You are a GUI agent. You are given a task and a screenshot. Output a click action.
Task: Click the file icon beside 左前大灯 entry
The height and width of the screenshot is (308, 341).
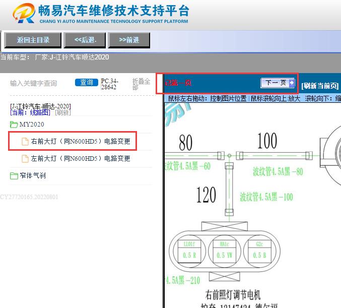(25, 159)
